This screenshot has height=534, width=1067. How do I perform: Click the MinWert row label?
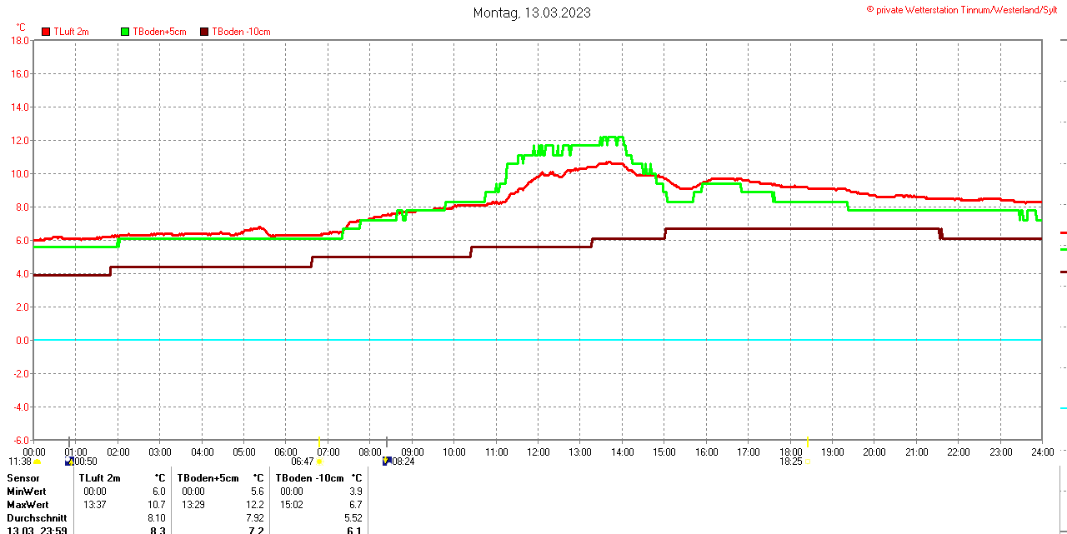click(x=26, y=492)
